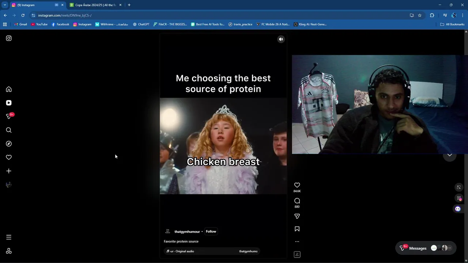
Task: Close the Copa Árabe browser tab
Action: [x=120, y=5]
